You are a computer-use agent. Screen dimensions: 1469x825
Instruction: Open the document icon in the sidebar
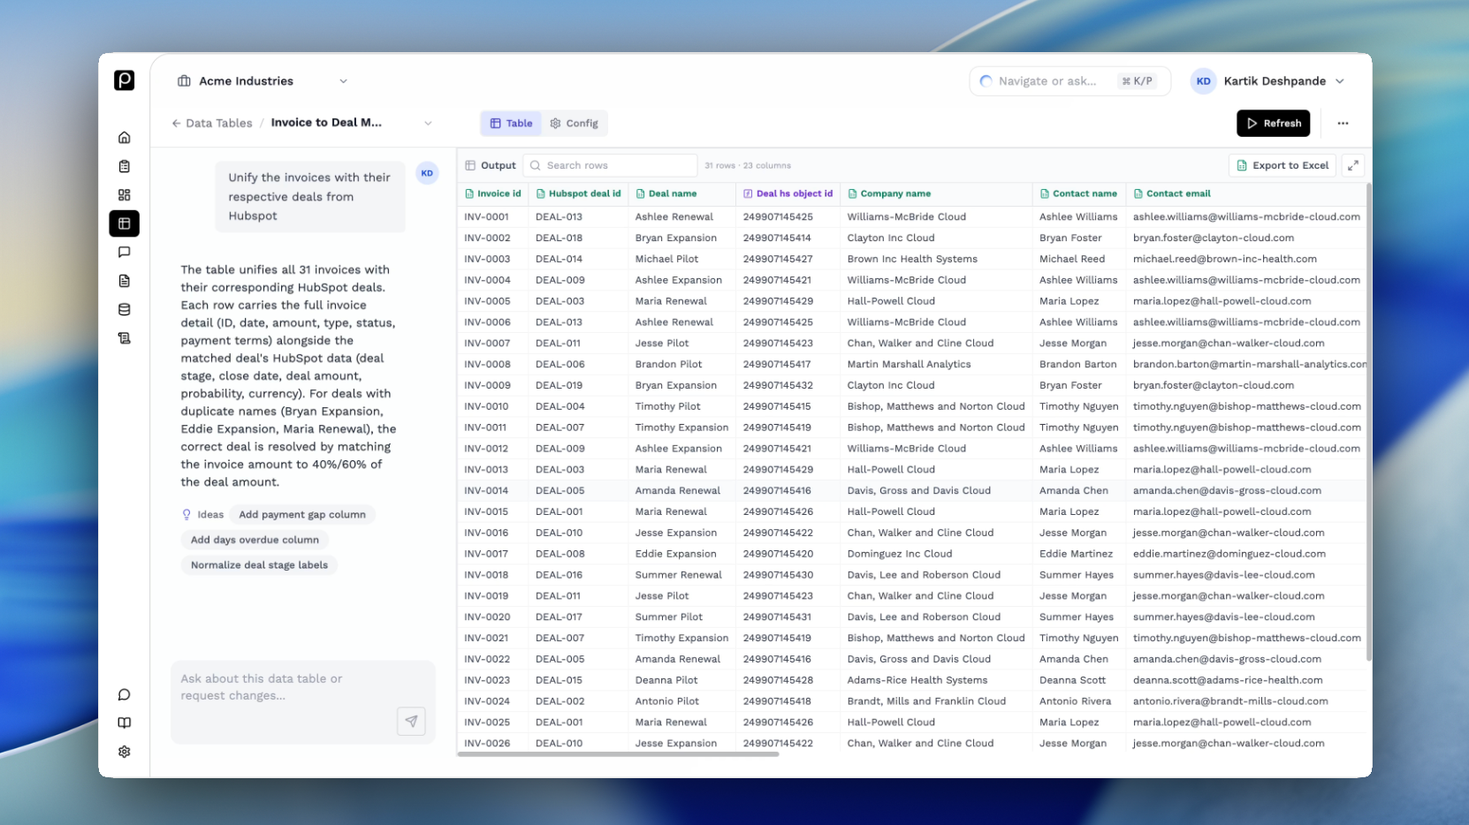pos(125,281)
